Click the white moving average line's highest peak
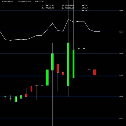126x126 pixels. coord(68,19)
